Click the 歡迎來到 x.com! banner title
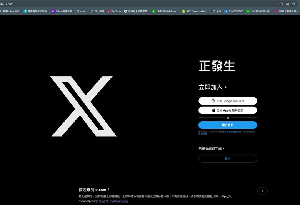 coord(94,190)
